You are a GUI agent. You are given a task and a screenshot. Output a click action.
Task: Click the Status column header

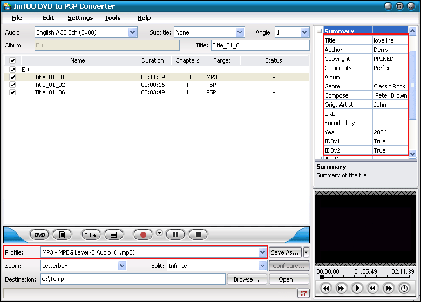point(274,60)
